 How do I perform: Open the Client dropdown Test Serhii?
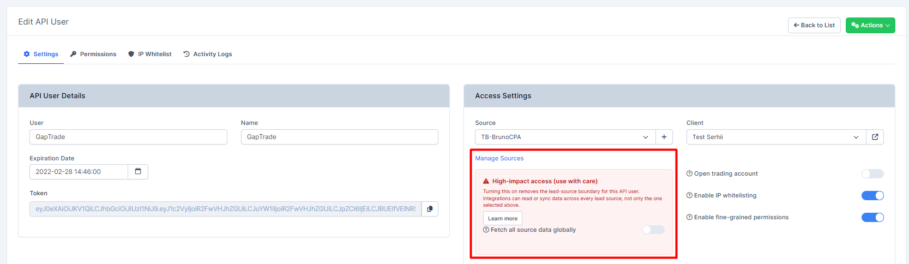click(775, 137)
